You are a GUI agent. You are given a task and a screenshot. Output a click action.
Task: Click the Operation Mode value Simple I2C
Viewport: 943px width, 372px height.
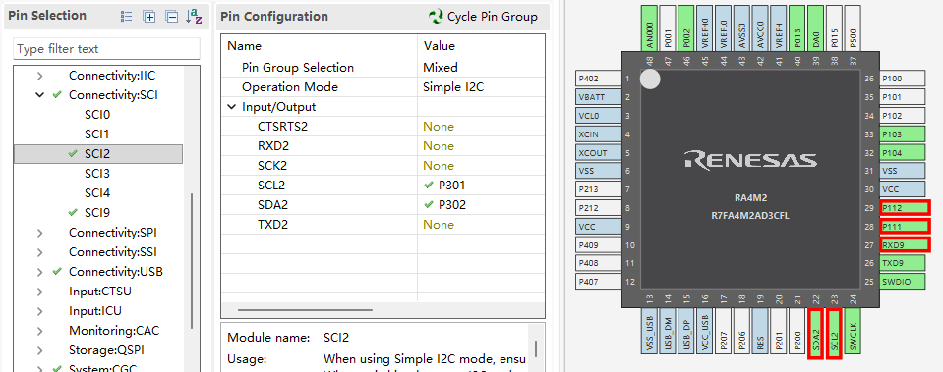(453, 87)
